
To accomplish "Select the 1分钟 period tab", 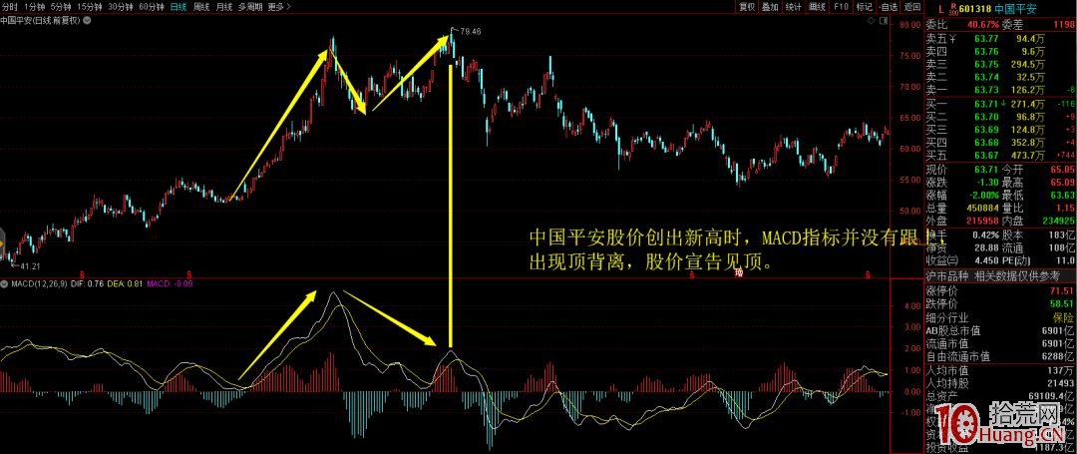I will (34, 7).
